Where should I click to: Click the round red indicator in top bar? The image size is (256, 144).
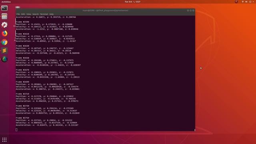[x=236, y=2]
